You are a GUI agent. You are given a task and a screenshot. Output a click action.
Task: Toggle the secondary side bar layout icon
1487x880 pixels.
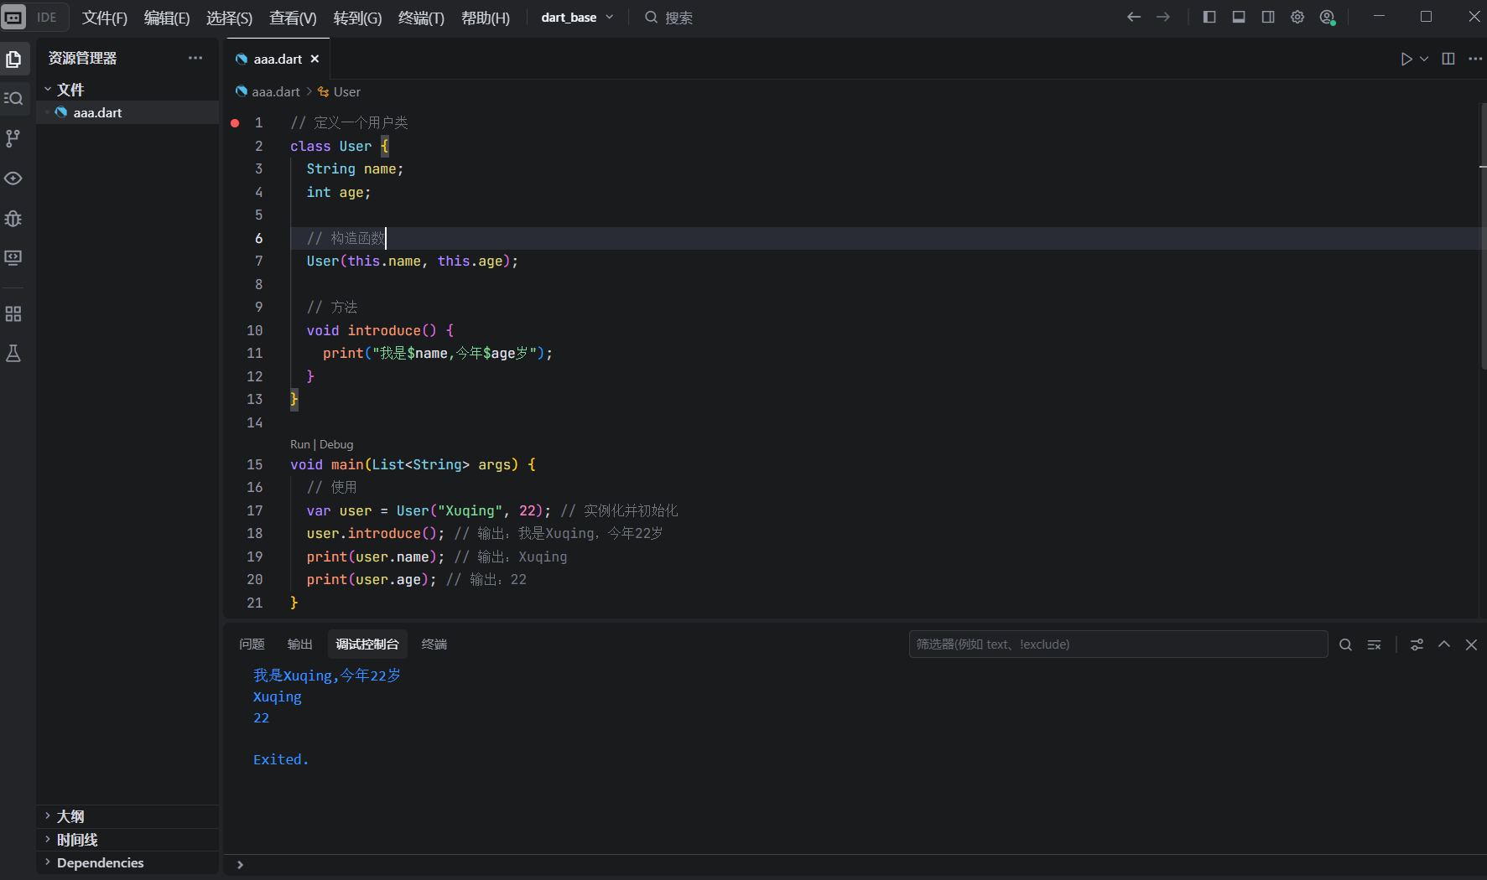pyautogui.click(x=1268, y=17)
